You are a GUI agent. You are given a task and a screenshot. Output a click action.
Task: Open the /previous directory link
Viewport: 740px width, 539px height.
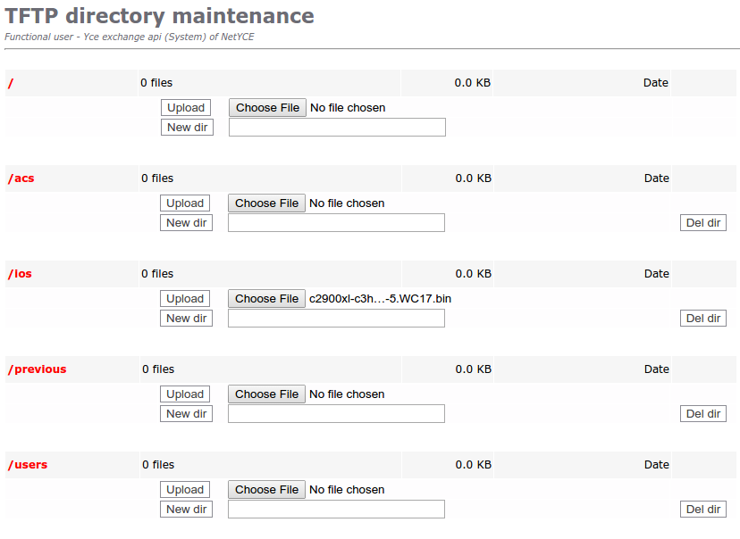tap(37, 369)
